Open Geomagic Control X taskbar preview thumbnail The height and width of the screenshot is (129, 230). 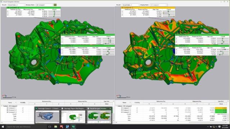[x=47, y=116]
